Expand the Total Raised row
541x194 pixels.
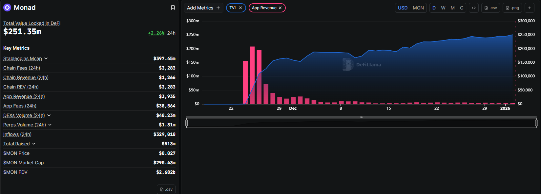coord(34,144)
